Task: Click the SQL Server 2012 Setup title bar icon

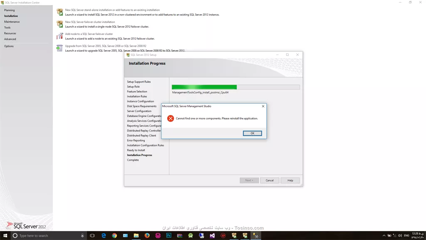Action: pyautogui.click(x=128, y=55)
